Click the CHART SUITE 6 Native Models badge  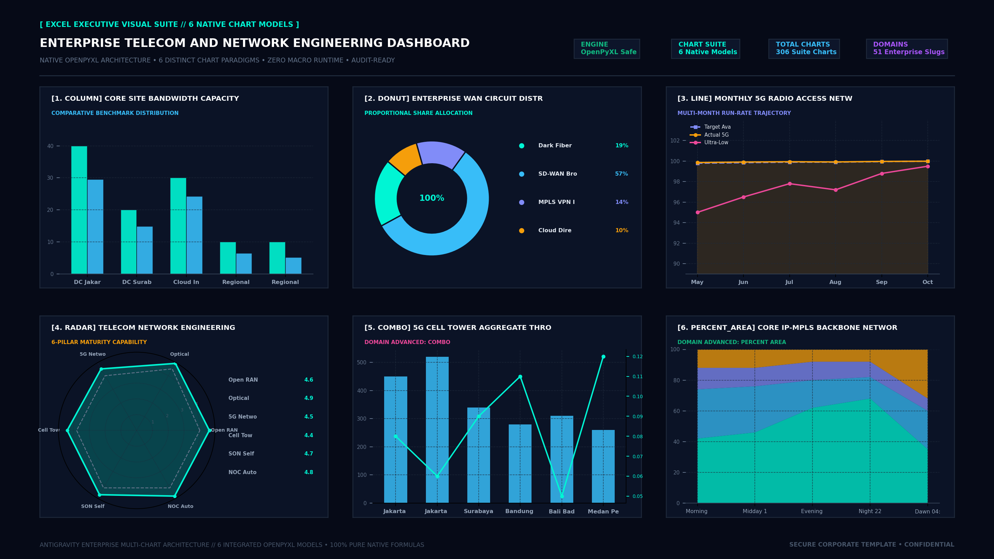705,49
